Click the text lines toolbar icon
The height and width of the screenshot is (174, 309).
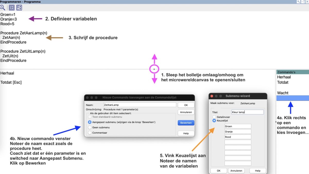point(12,7)
